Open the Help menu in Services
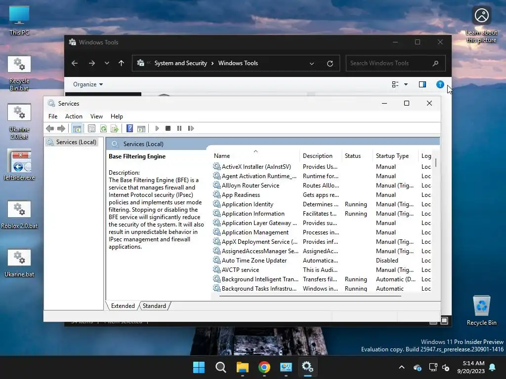The height and width of the screenshot is (379, 506). [117, 116]
